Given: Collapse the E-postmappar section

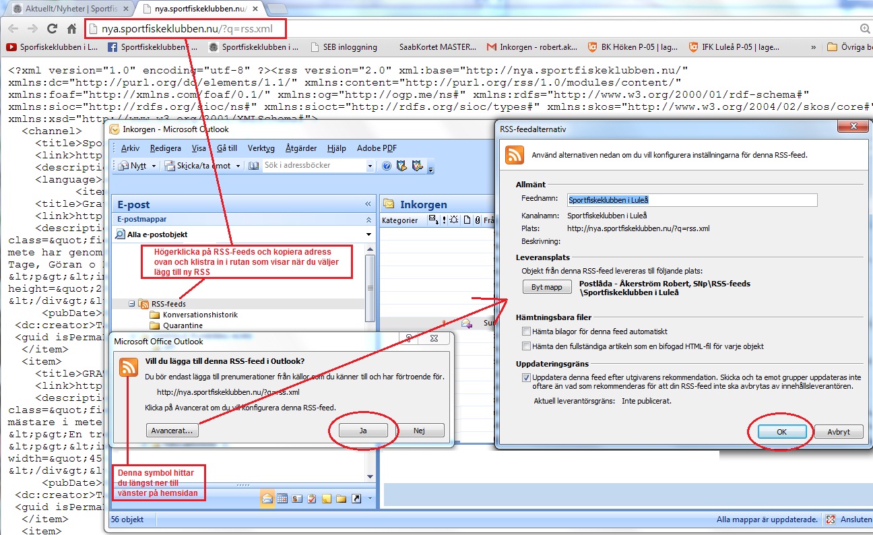Looking at the screenshot, I should [368, 220].
